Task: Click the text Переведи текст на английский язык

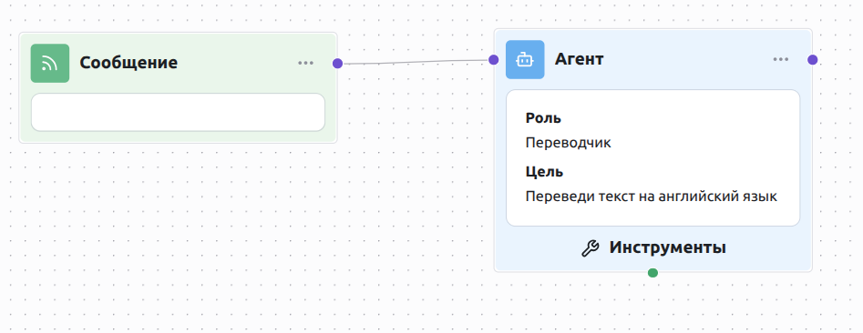Action: (x=651, y=197)
